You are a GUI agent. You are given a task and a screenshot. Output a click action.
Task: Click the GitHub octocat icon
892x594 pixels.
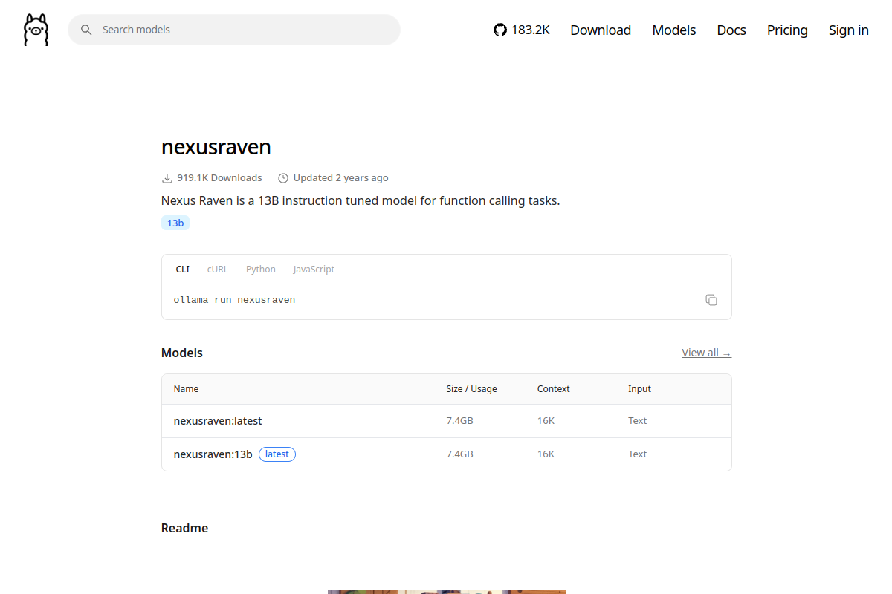(500, 30)
